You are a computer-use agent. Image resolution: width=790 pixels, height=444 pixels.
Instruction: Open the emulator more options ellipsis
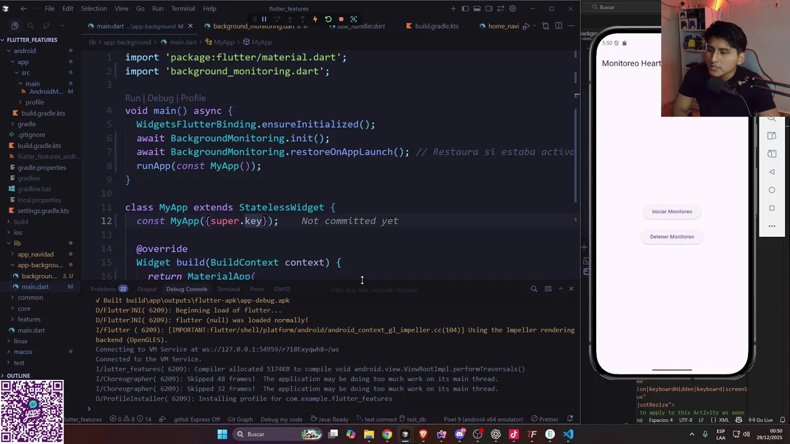771,226
